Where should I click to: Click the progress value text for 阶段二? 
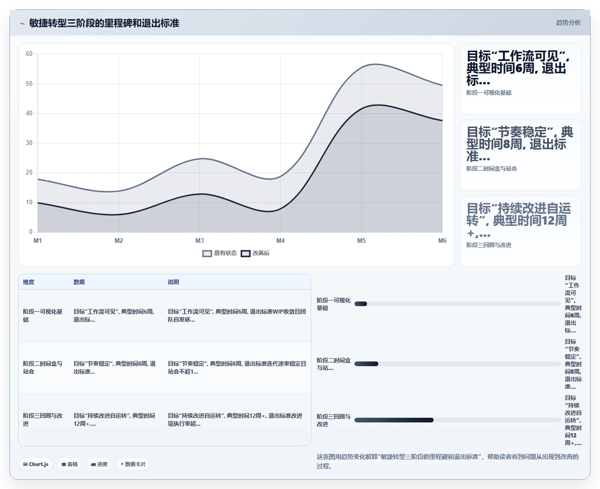pyautogui.click(x=573, y=364)
